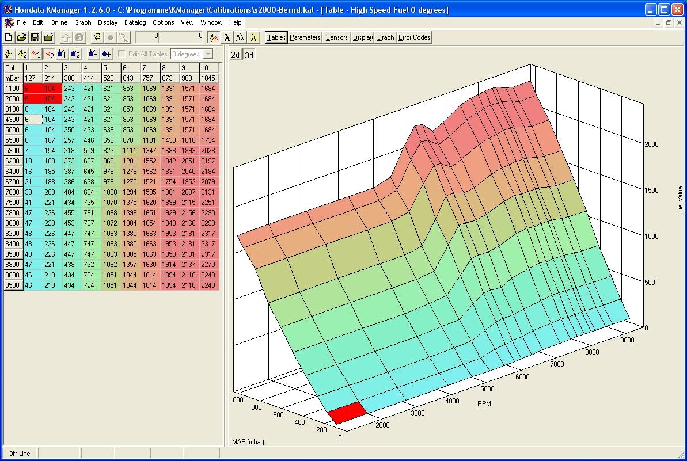Click the increase fuel plus icon

coord(107,54)
